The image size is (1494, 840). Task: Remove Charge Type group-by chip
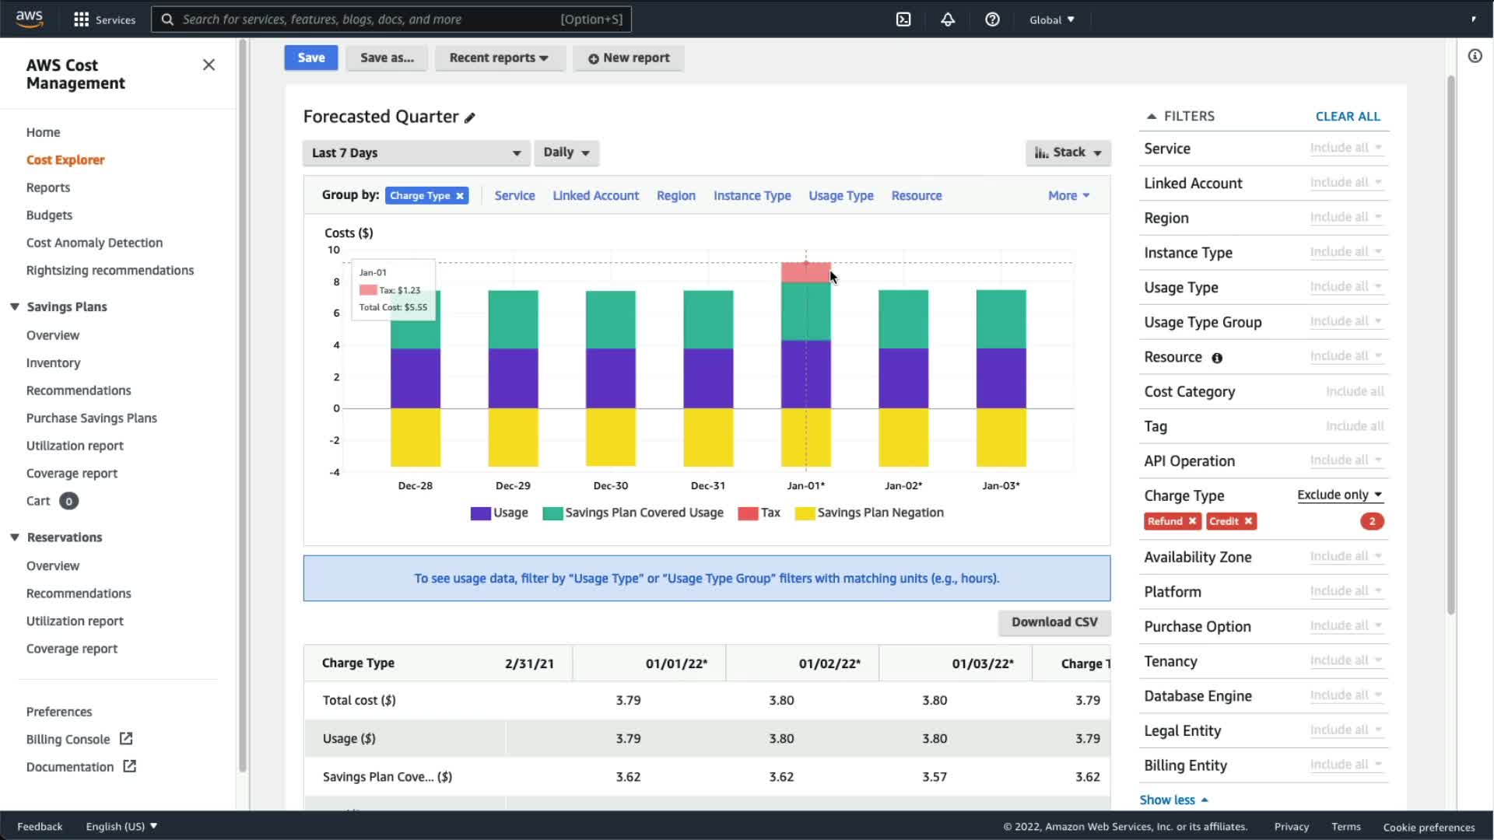coord(460,196)
